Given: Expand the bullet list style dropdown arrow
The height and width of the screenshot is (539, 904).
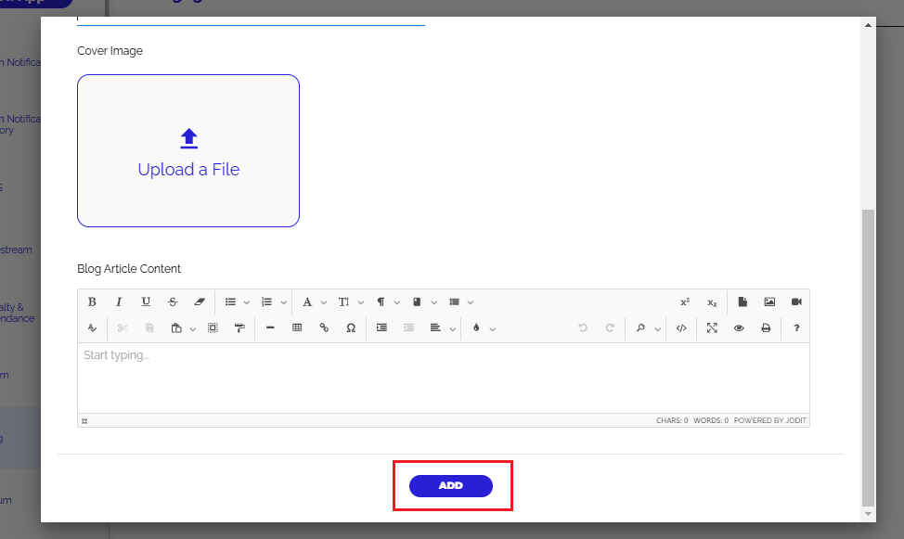Looking at the screenshot, I should tap(247, 302).
